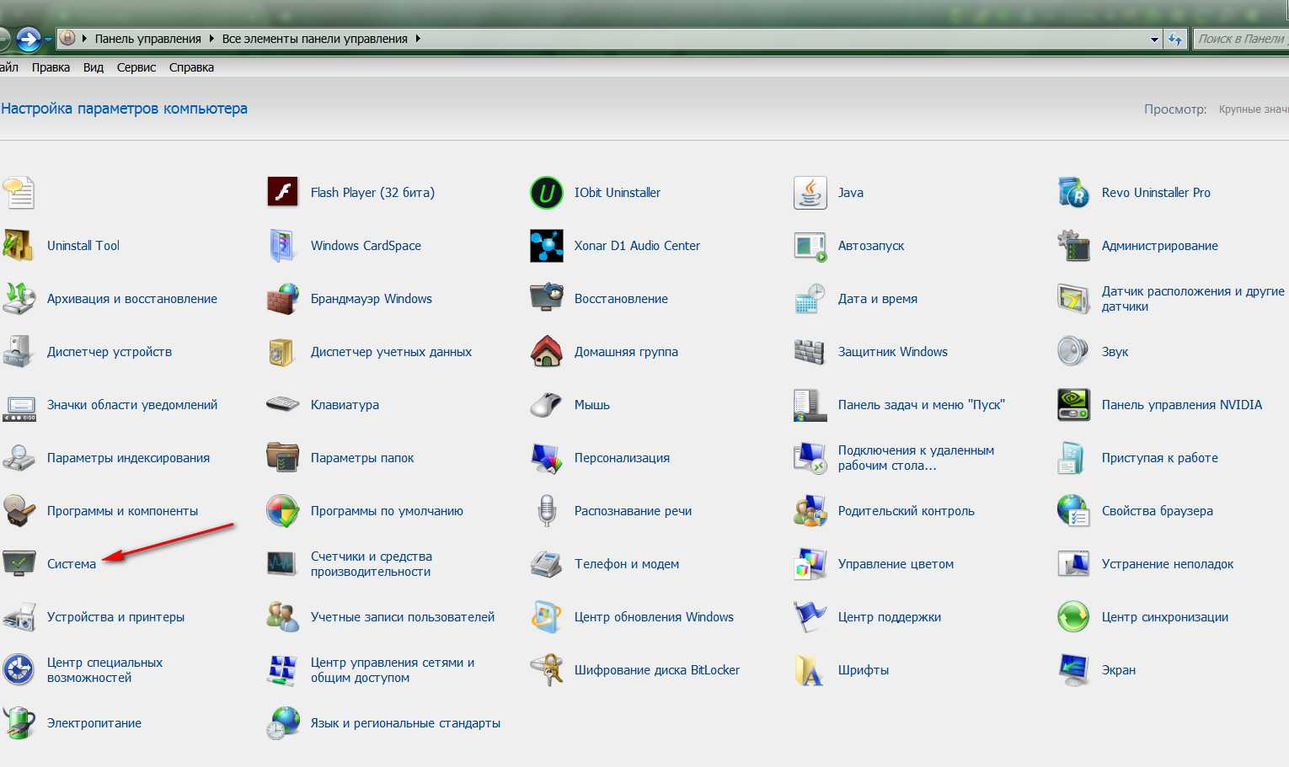Screen dimensions: 1289x767
Task: Open the Просмотр view mode dropdown
Action: [x=1253, y=109]
